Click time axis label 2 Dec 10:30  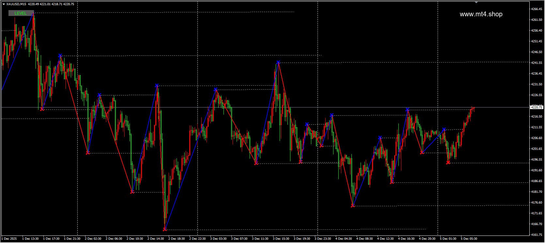click(135, 239)
